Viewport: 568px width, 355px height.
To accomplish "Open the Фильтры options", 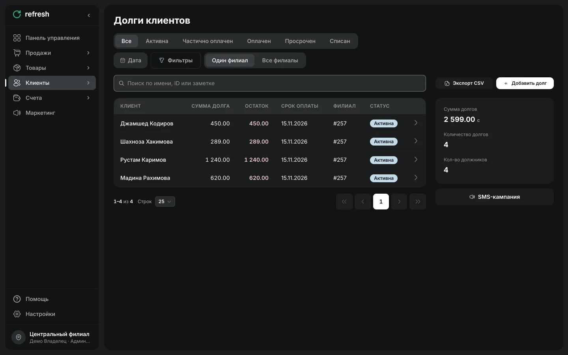I will click(x=176, y=60).
